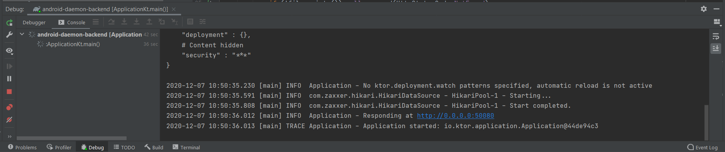Open the gear settings of Debug panel

click(704, 9)
